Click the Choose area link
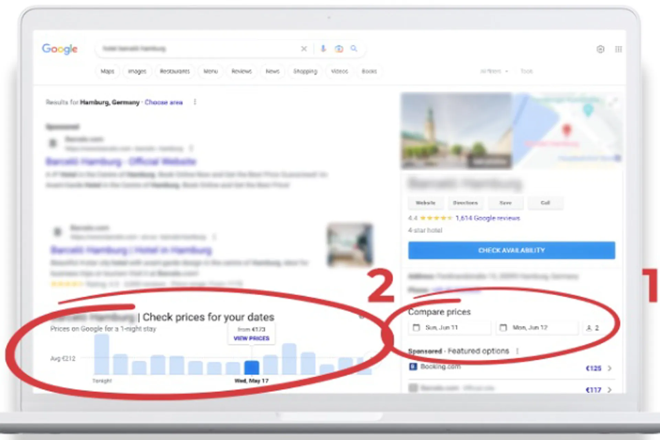This screenshot has height=440, width=660. [x=164, y=102]
